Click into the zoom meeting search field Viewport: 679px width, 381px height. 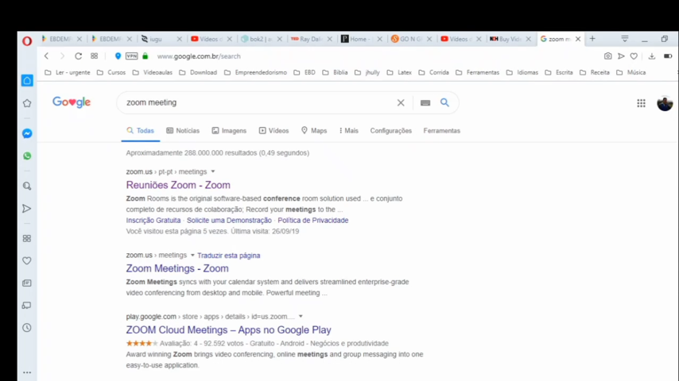[254, 102]
